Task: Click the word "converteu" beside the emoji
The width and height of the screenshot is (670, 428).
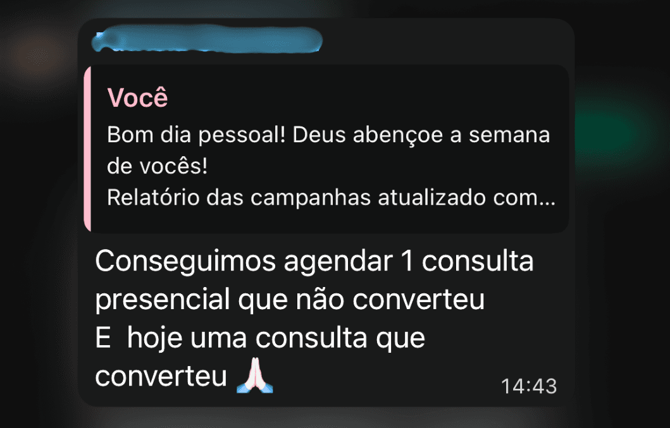Action: click(161, 377)
